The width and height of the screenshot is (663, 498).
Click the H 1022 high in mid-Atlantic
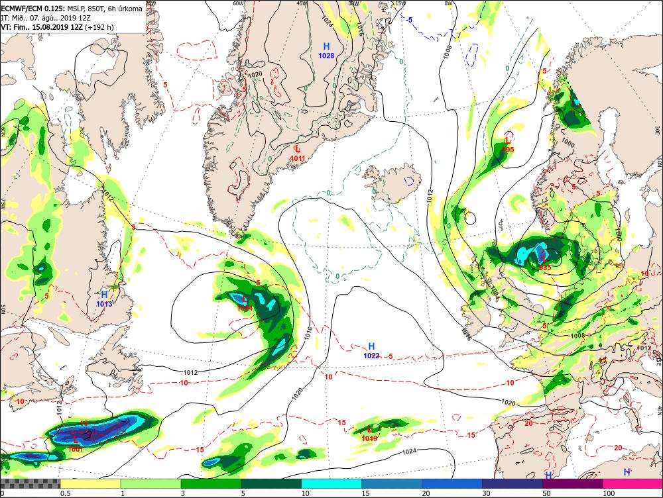pyautogui.click(x=371, y=351)
